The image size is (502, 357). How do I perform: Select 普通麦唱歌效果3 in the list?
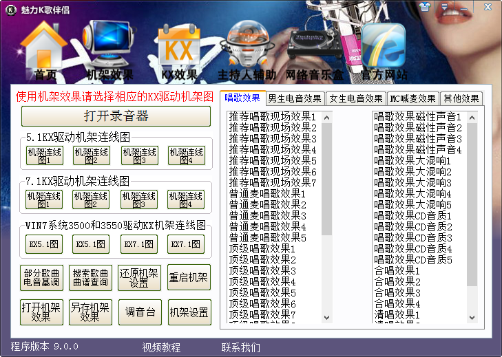267,215
